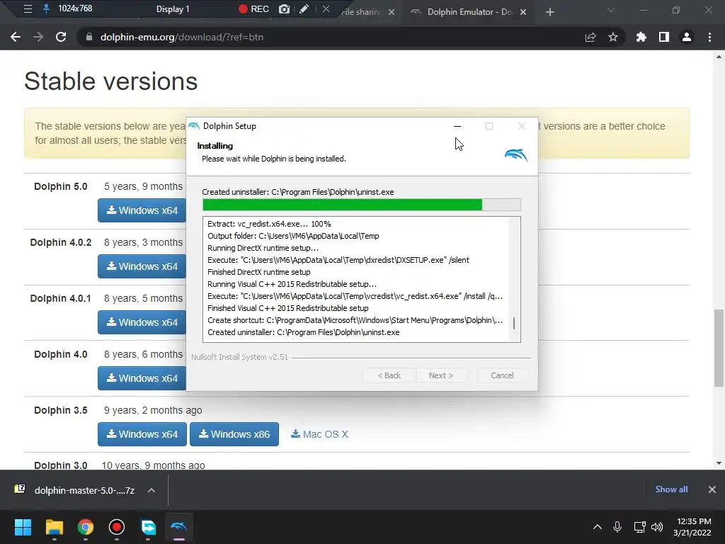Share this page icon
This screenshot has width=725, height=544.
click(x=590, y=37)
